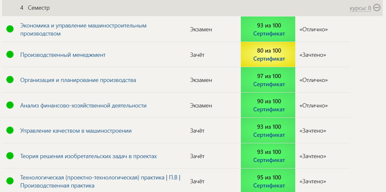The width and height of the screenshot is (386, 192).
Task: Click green dot beside Экономика и управление course
Action: click(x=10, y=29)
